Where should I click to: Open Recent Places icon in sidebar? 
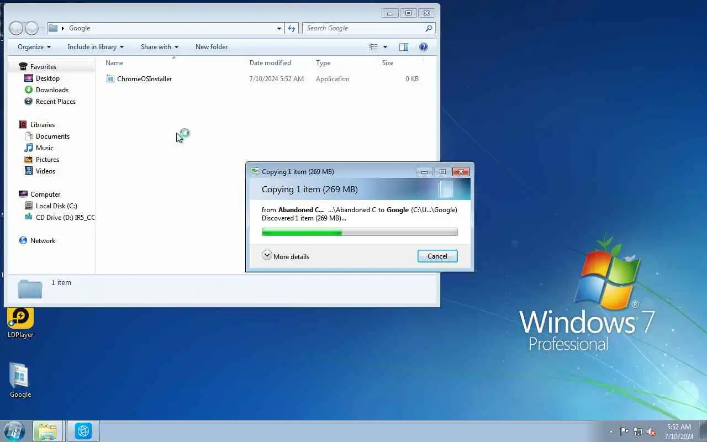29,102
